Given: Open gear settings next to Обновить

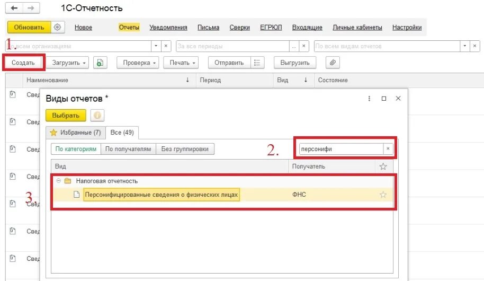Looking at the screenshot, I should pyautogui.click(x=57, y=27).
